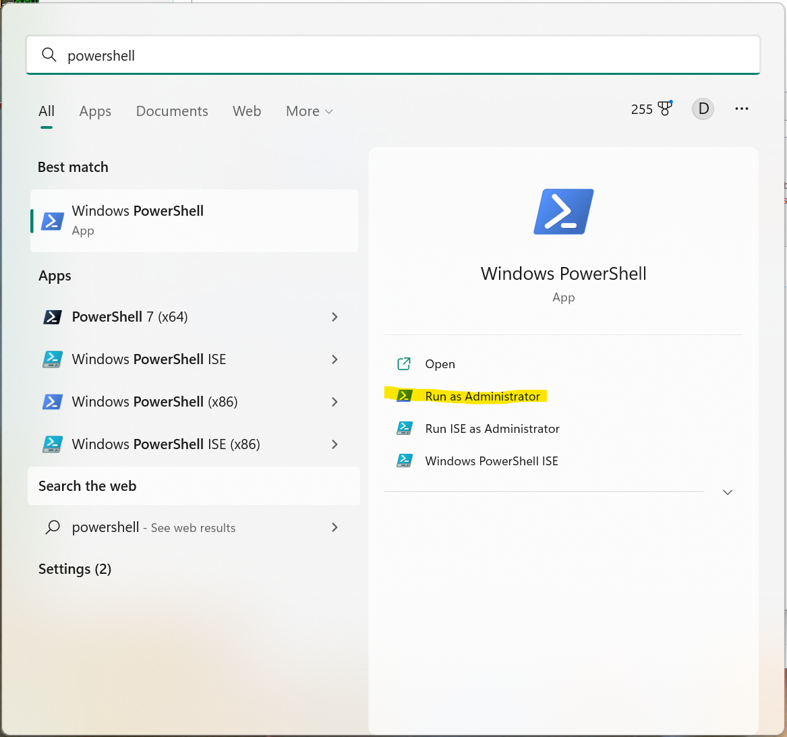Expand Windows PowerShell (x86) options arrow

334,402
